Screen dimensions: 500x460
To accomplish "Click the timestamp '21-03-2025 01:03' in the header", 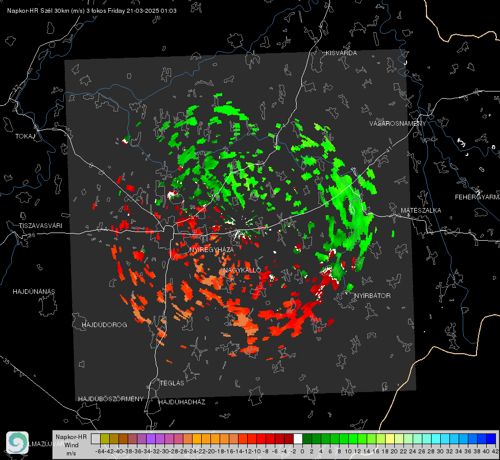I will (152, 11).
